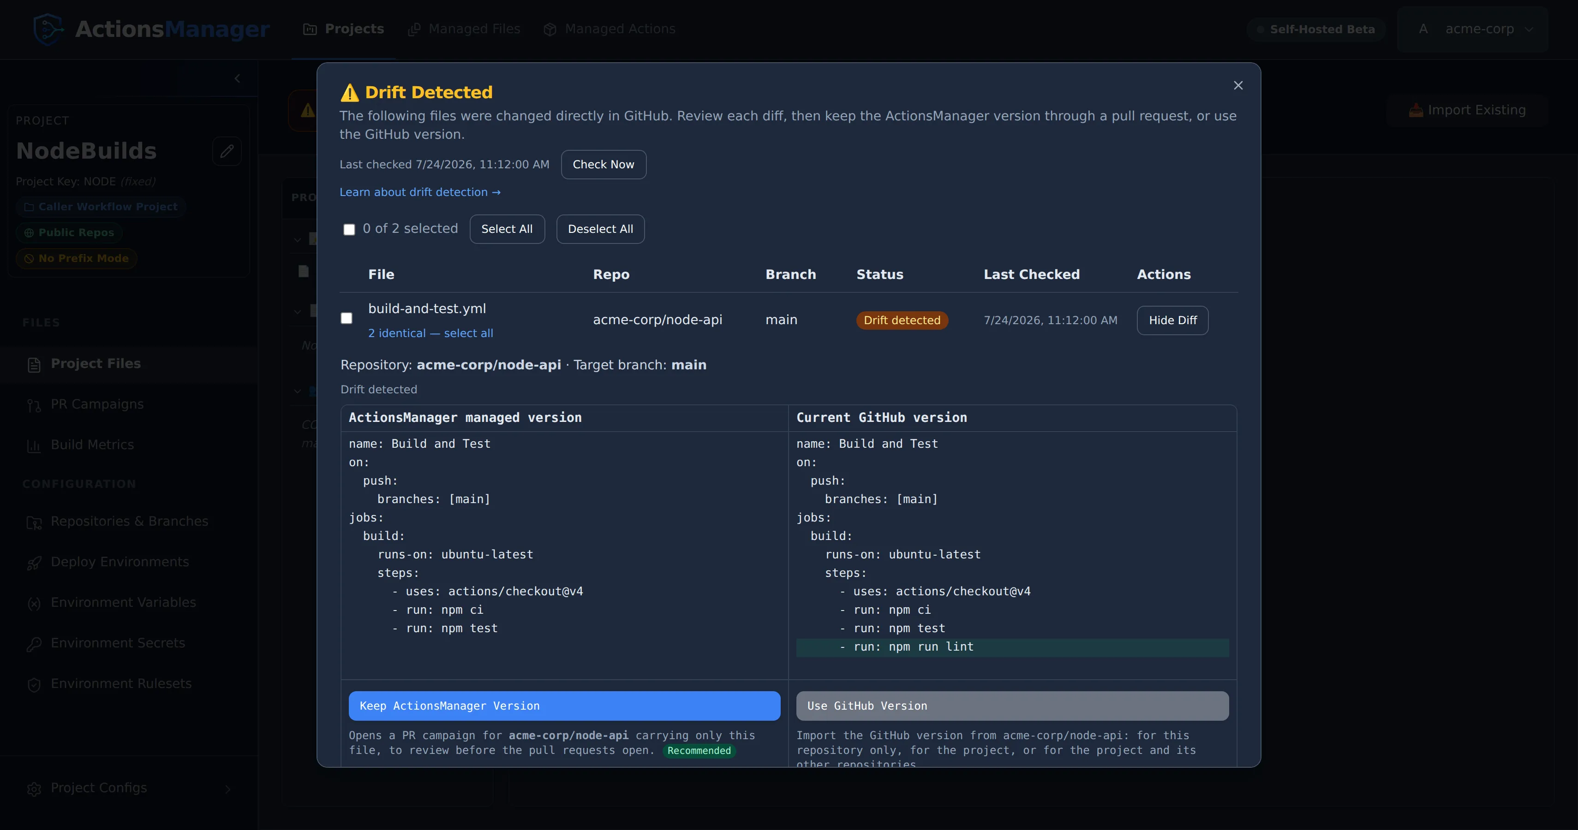Click the 'run: npm run lint' added line
Image resolution: width=1578 pixels, height=830 pixels.
[x=1012, y=647]
